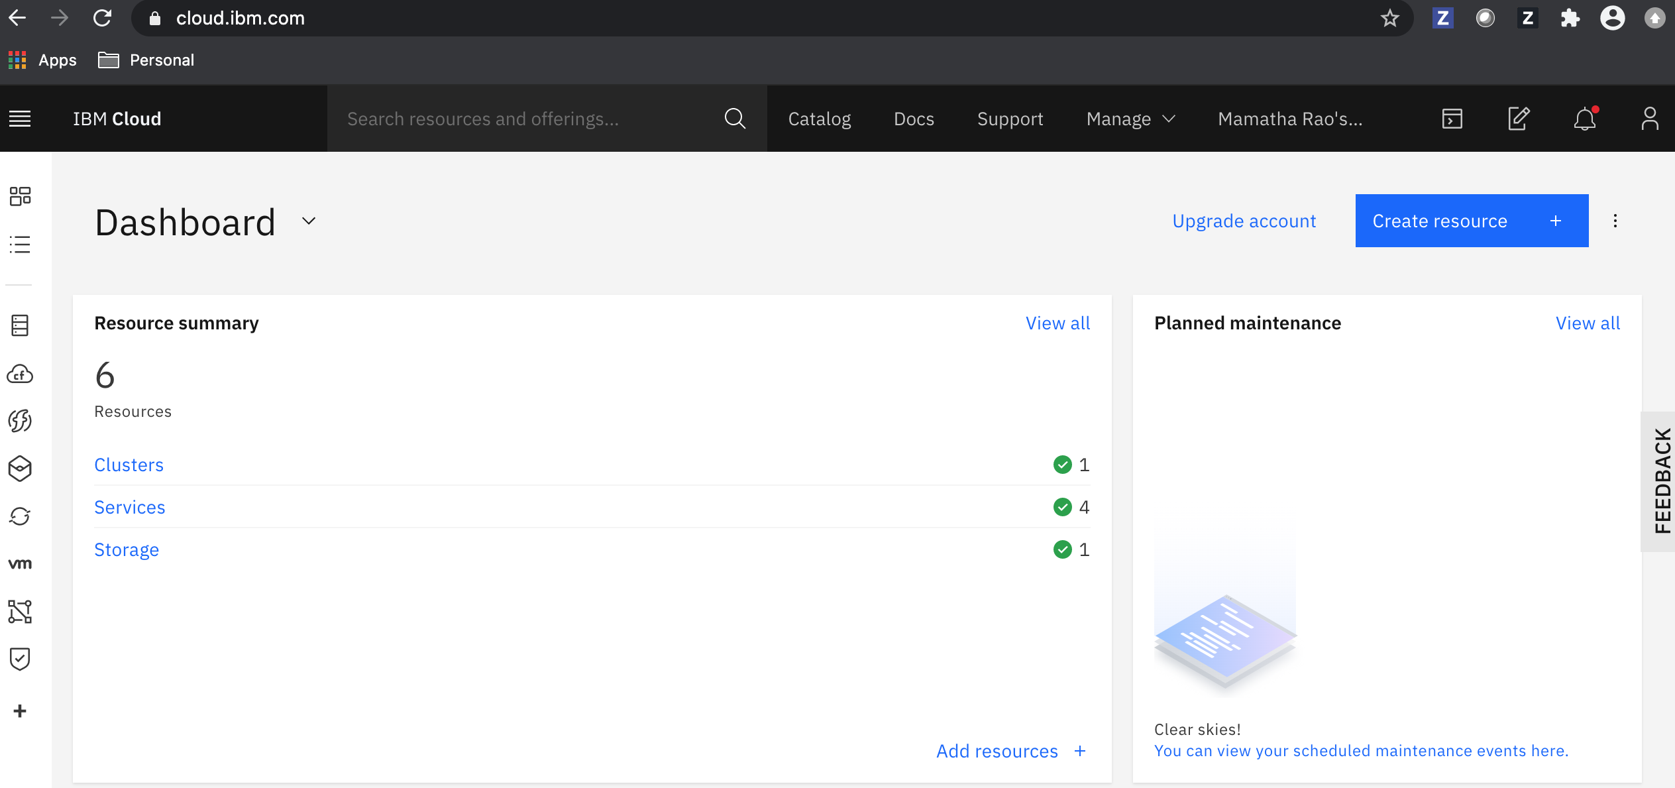Viewport: 1675px width, 788px height.
Task: Open the Clusters resource link
Action: click(x=129, y=465)
